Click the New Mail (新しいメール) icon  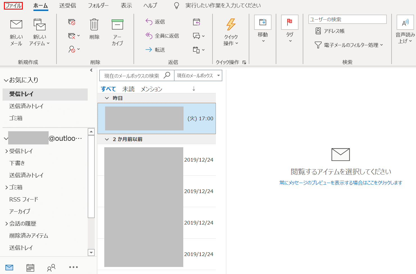[16, 25]
